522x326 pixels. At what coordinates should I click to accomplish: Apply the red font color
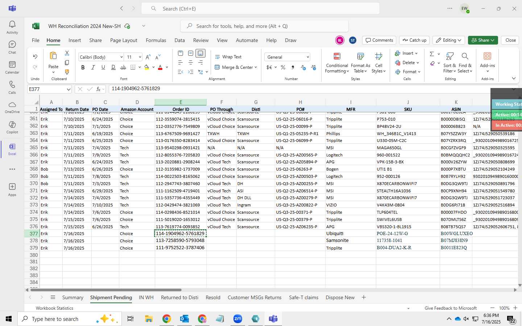click(160, 67)
